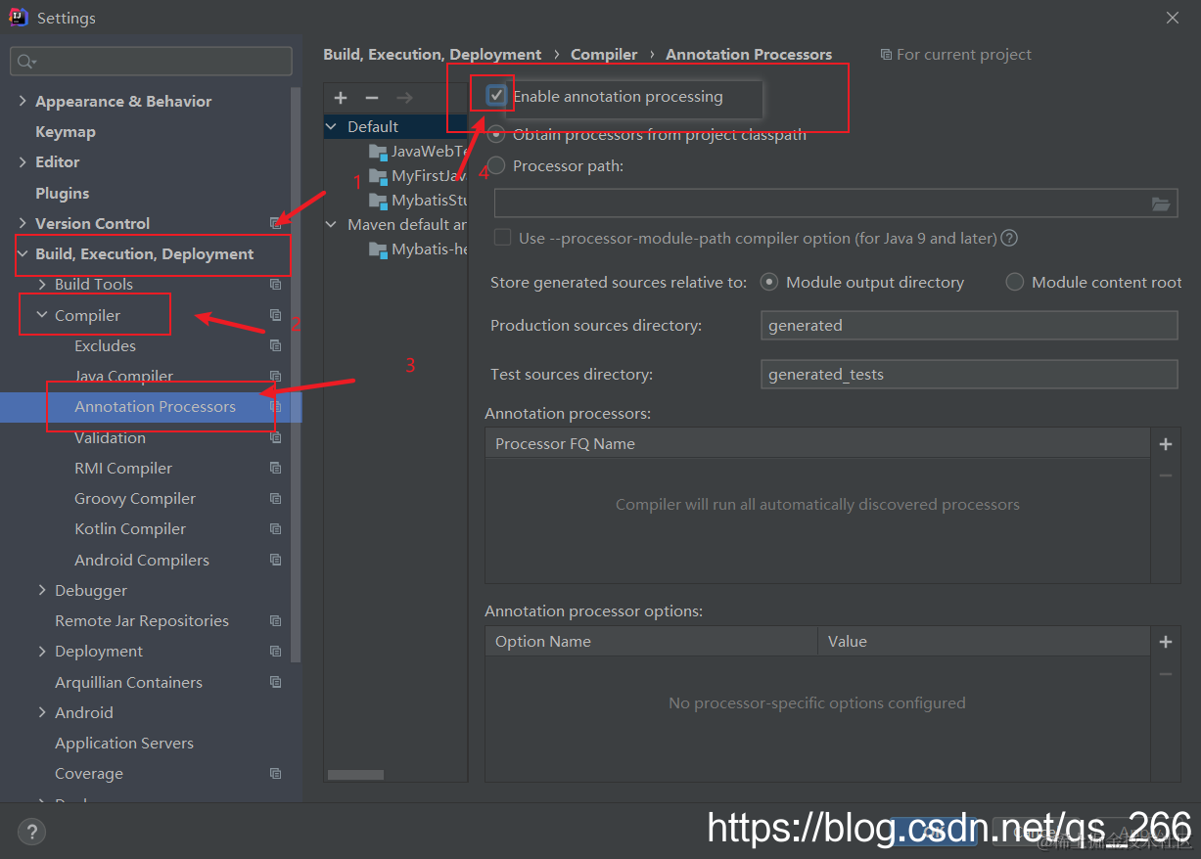Toggle Enable annotation processing checkbox
Screen dimensions: 1201x859
click(x=497, y=96)
